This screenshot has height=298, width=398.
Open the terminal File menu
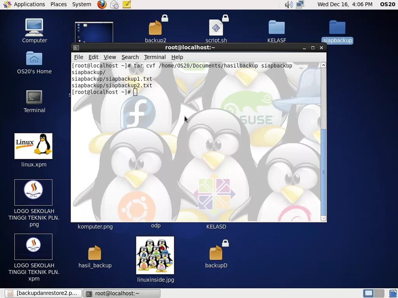pos(79,57)
